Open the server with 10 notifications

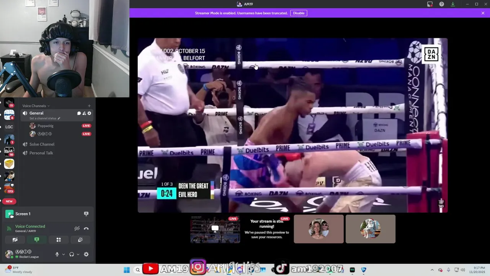pyautogui.click(x=9, y=151)
